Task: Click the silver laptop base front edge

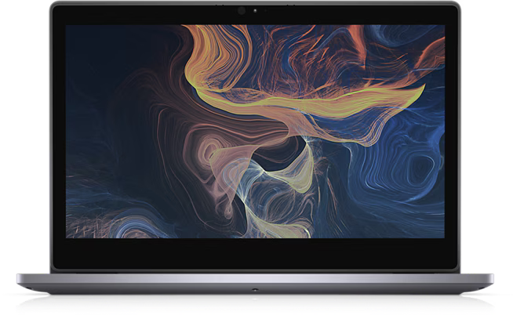Action: click(255, 283)
